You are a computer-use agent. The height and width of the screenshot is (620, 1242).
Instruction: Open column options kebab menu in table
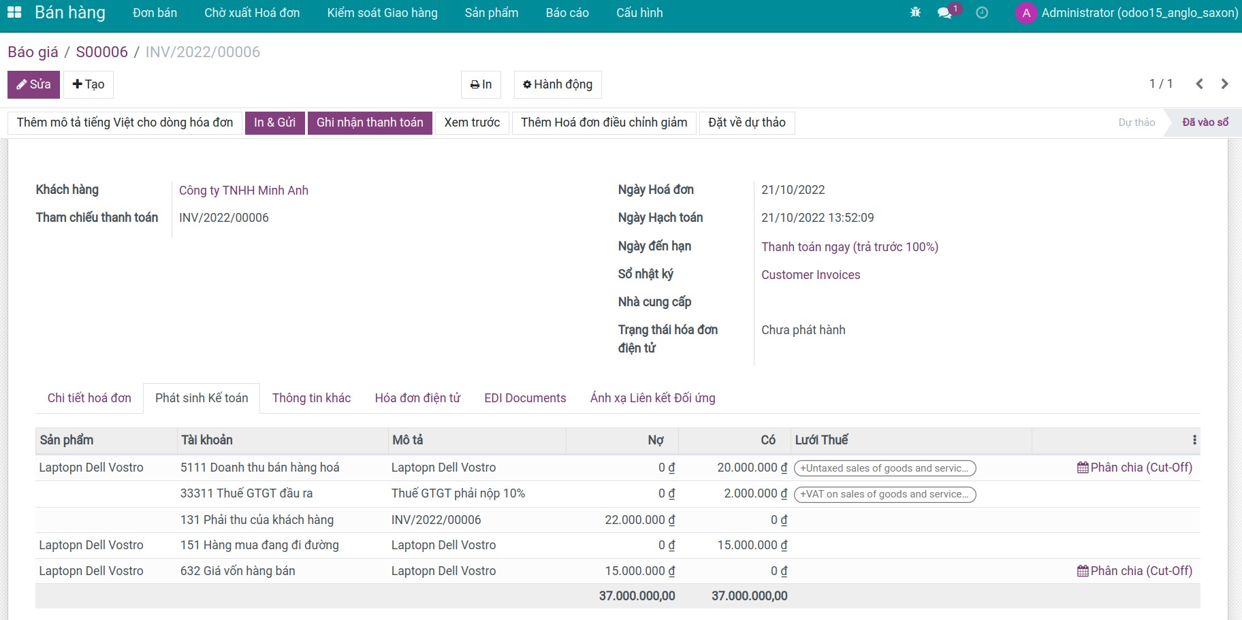tap(1194, 440)
